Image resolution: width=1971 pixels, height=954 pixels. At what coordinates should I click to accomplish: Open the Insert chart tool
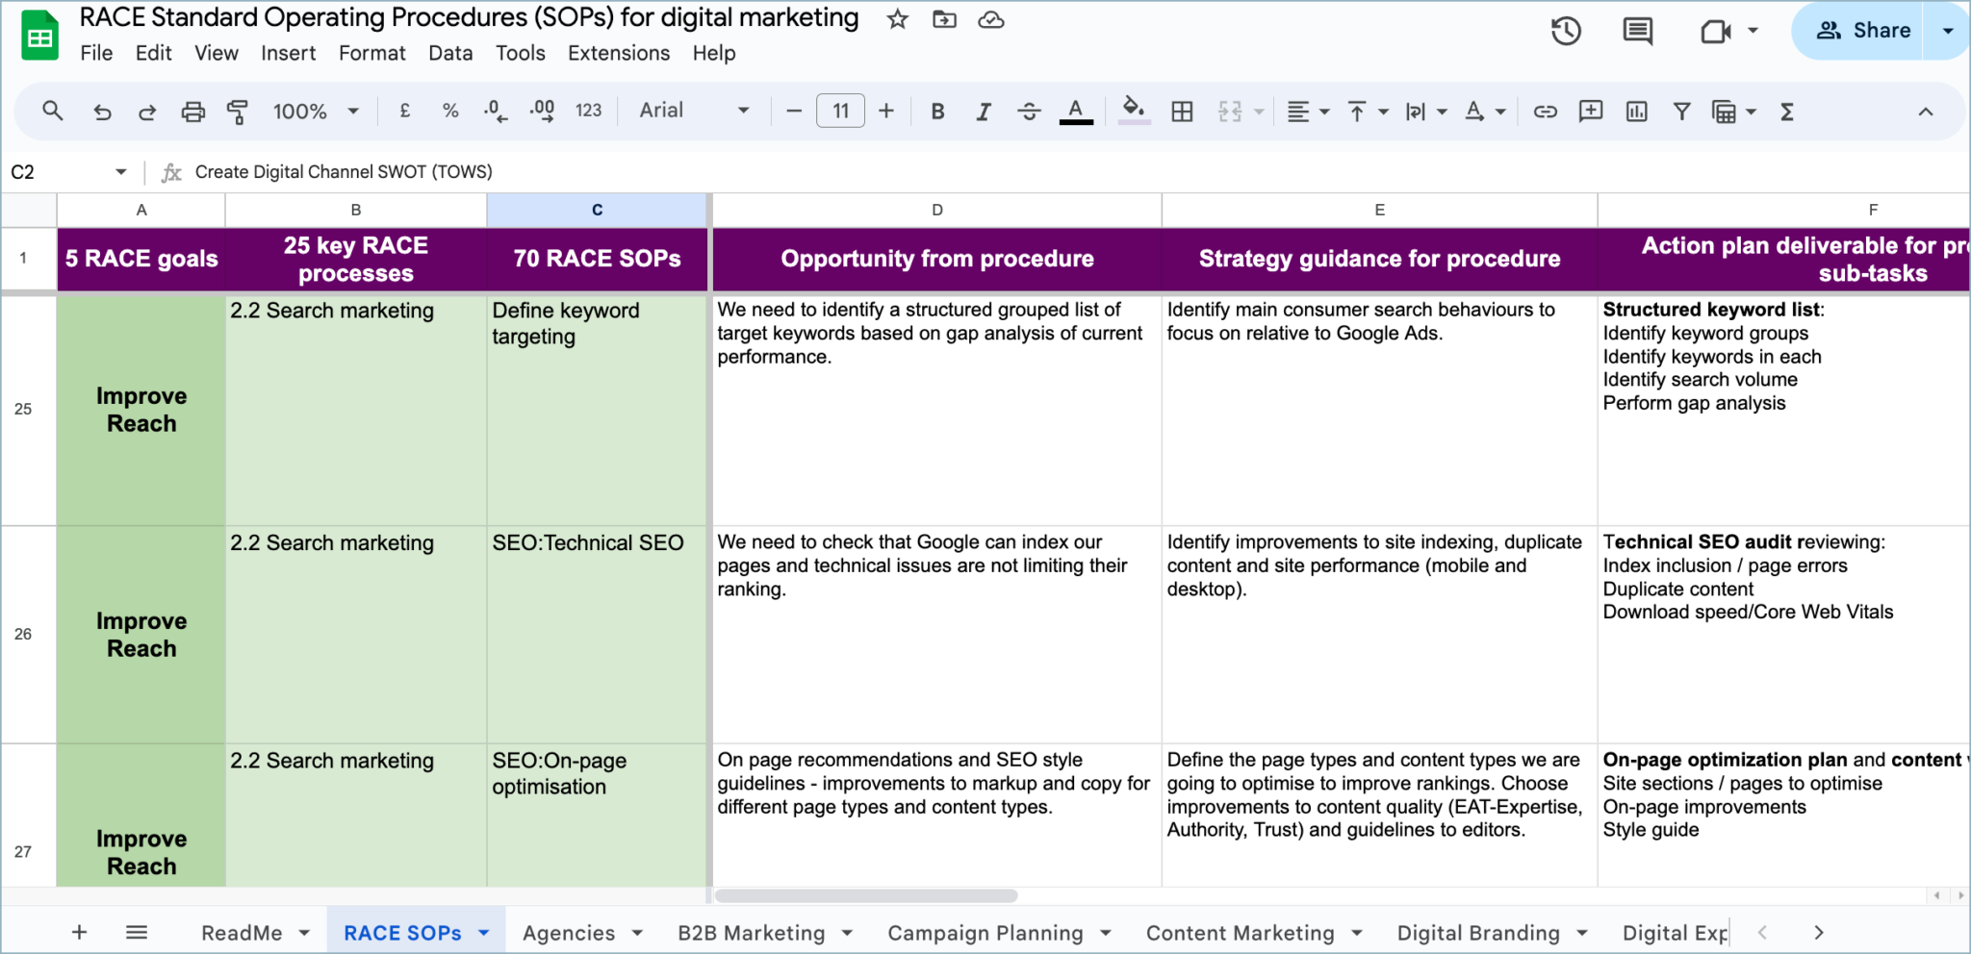pos(1636,111)
